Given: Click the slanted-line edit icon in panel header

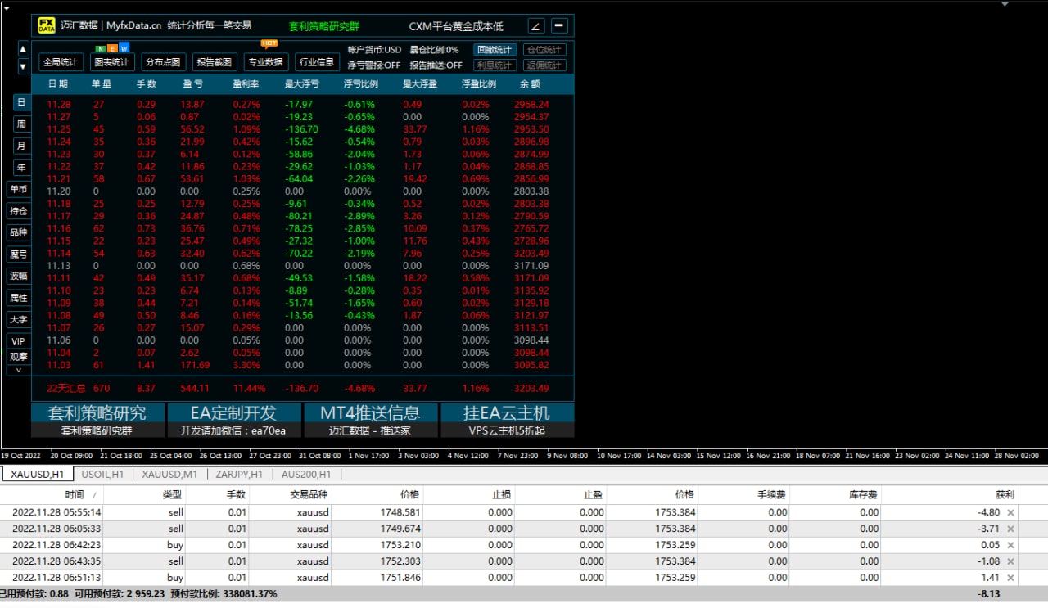Looking at the screenshot, I should coord(535,26).
